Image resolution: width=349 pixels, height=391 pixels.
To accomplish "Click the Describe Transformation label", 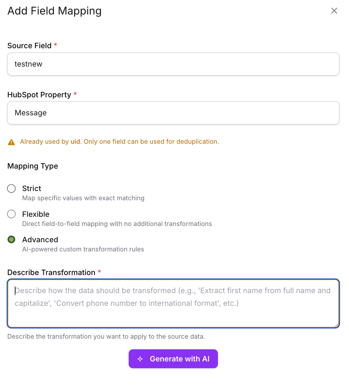I will click(51, 272).
